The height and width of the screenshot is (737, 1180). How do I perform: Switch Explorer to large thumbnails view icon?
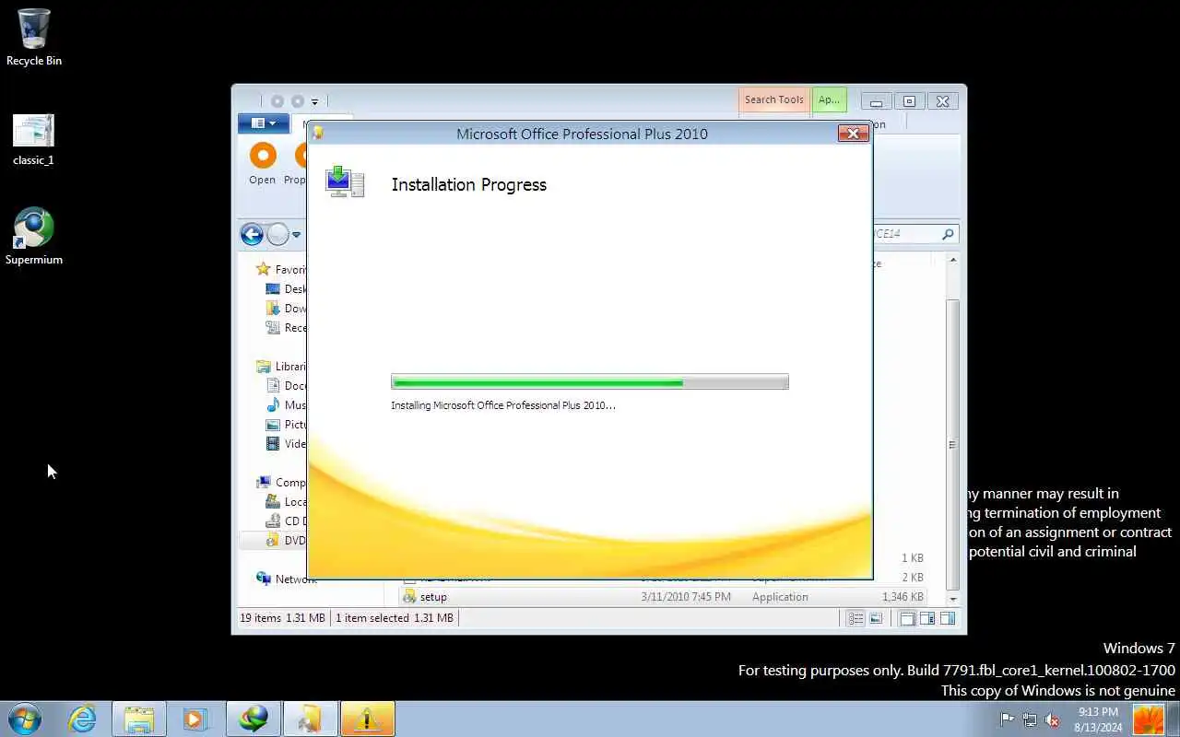pos(876,618)
